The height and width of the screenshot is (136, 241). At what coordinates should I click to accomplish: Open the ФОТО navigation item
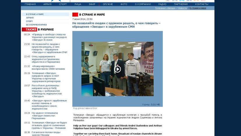point(124,4)
